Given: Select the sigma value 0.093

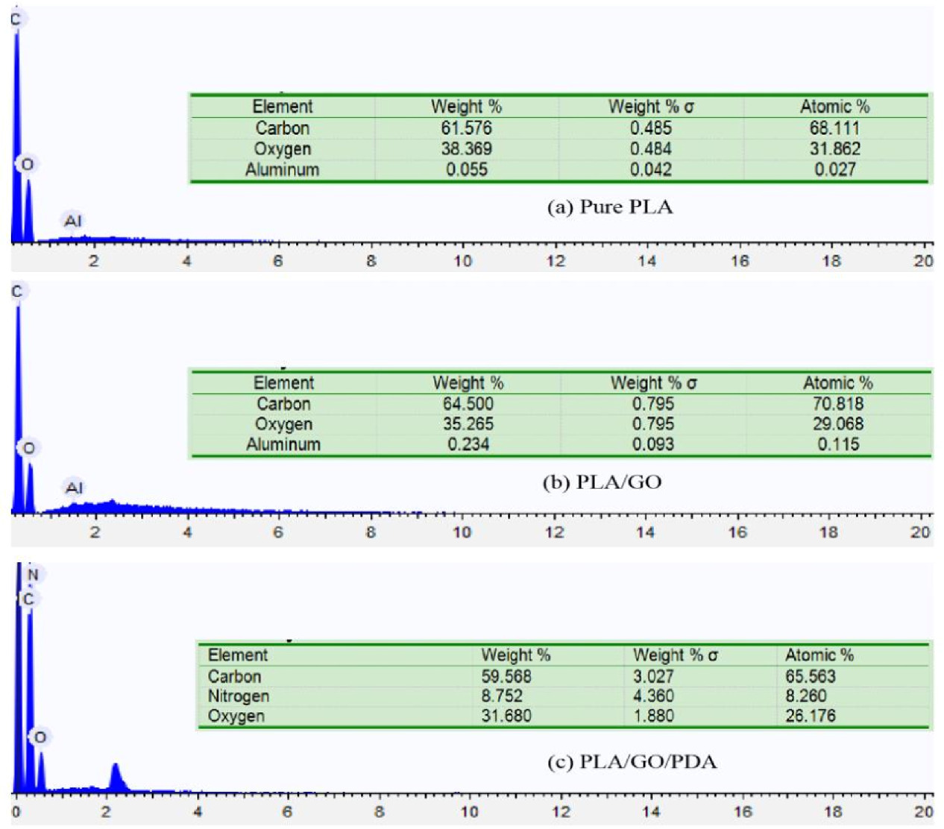Looking at the screenshot, I should tap(652, 444).
